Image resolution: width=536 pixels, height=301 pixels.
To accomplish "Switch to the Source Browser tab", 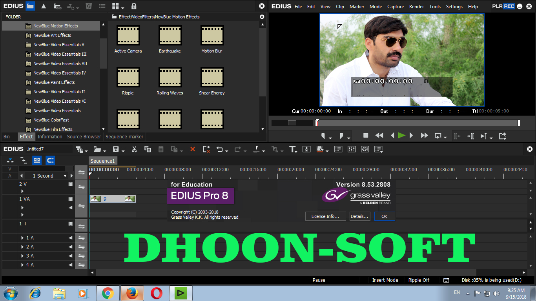I will (84, 137).
